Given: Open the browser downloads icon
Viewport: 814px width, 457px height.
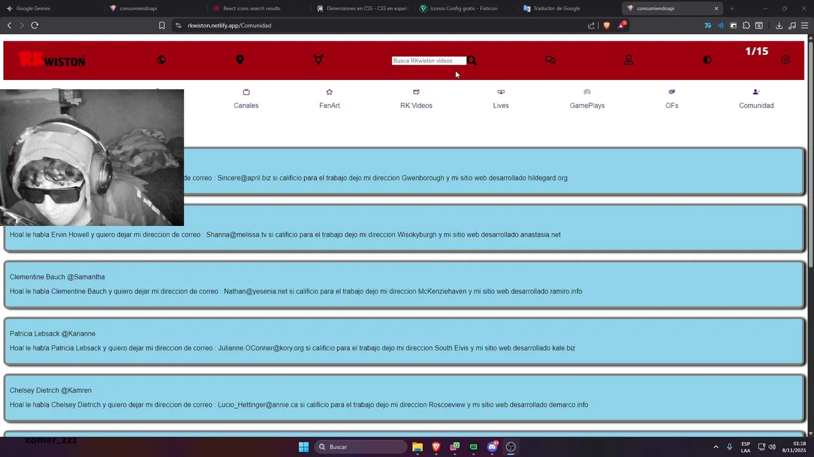Looking at the screenshot, I should click(x=779, y=25).
